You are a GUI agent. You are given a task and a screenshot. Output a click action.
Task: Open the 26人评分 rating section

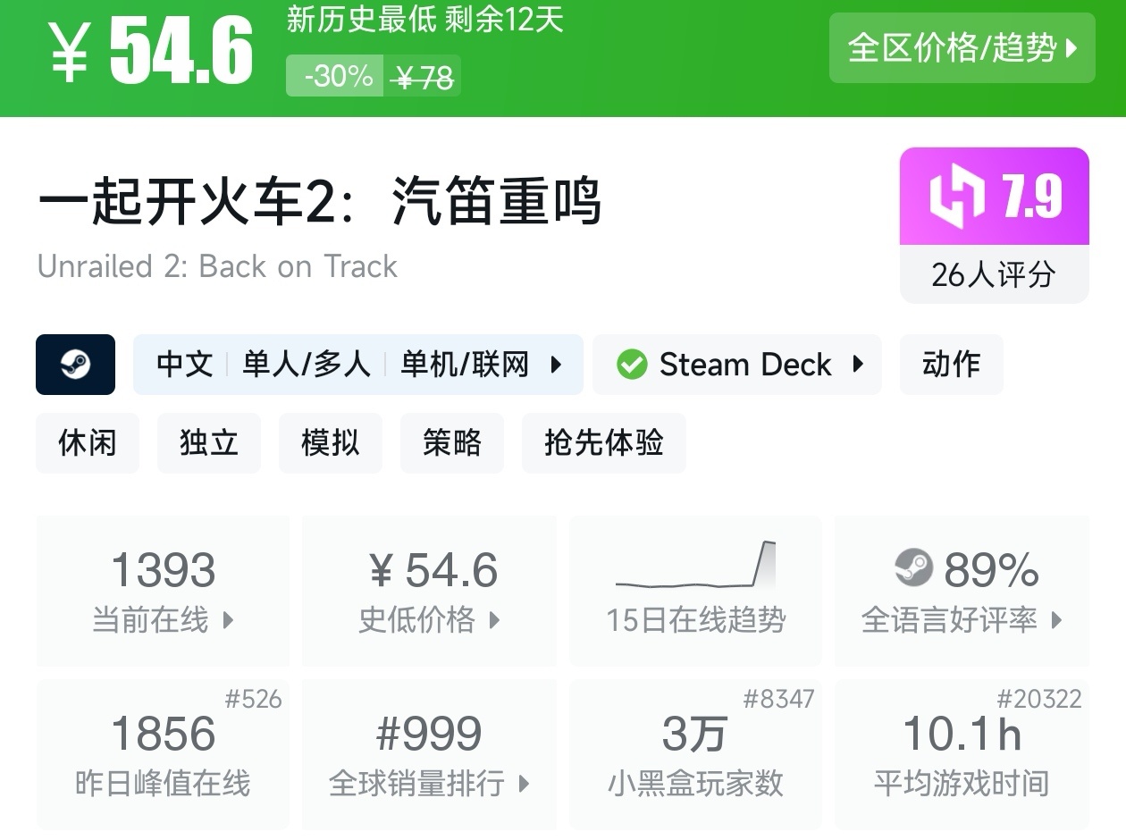[x=994, y=274]
